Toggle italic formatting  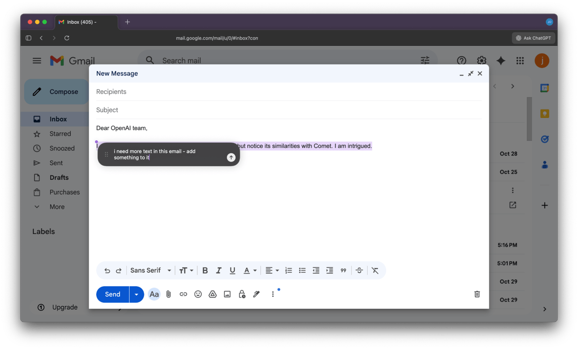(218, 271)
